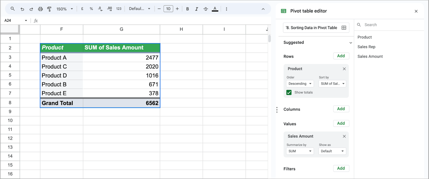The width and height of the screenshot is (429, 179).
Task: Open more toolbar options three dots
Action: tap(227, 9)
